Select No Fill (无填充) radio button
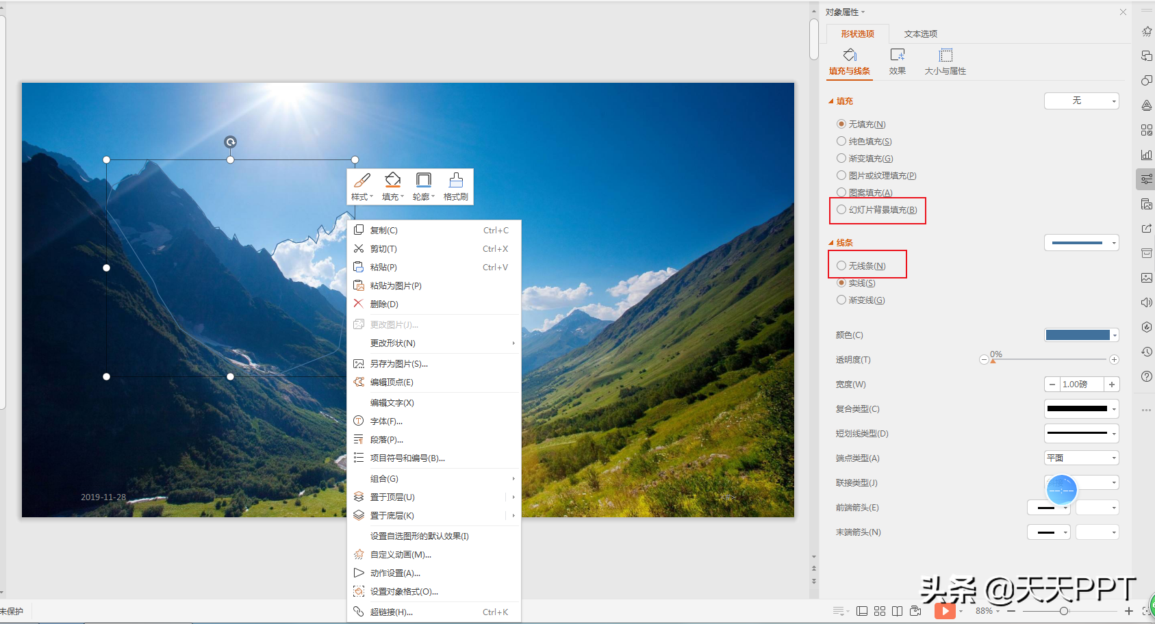Viewport: 1155px width, 624px height. (x=841, y=124)
